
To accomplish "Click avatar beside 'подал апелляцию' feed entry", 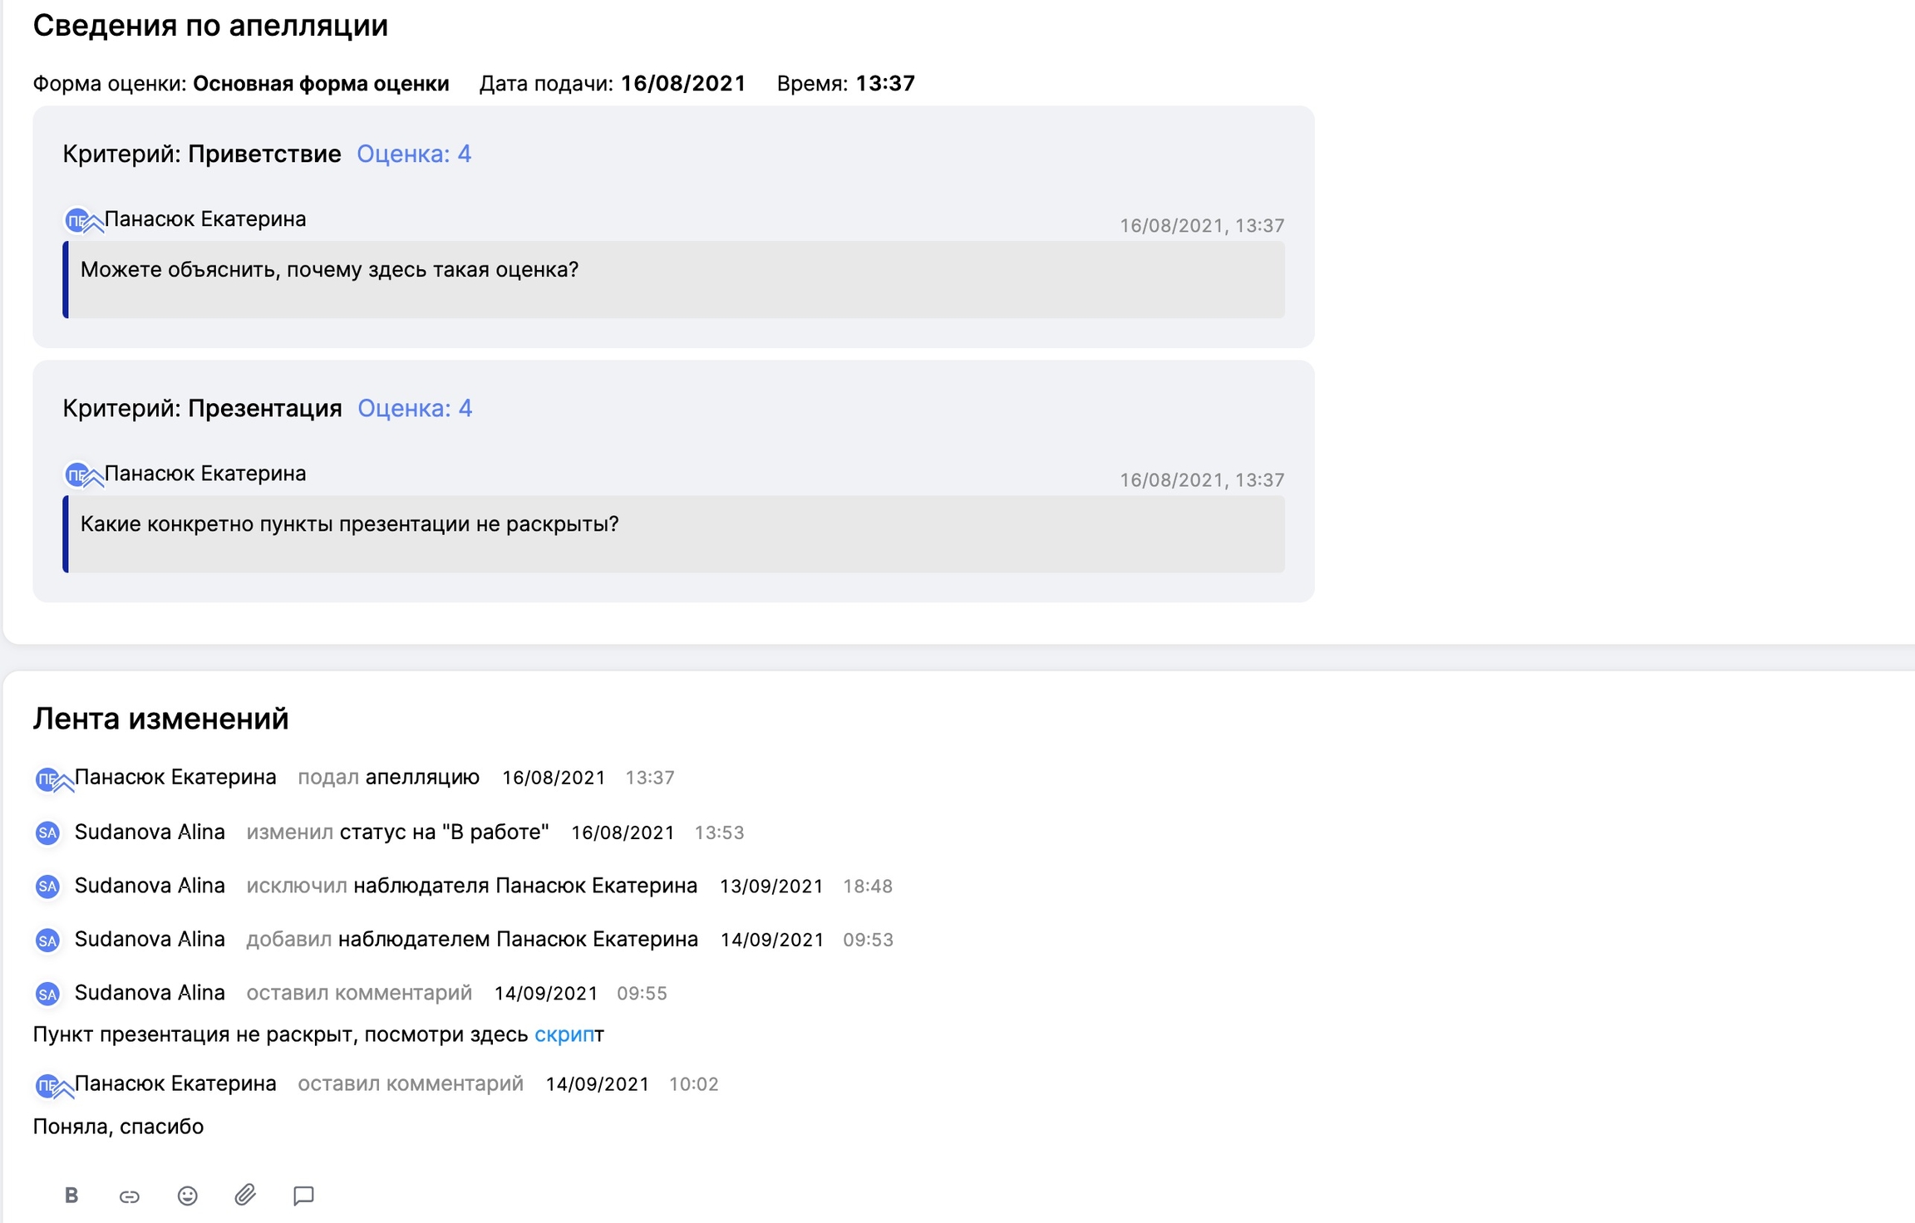I will [x=47, y=778].
